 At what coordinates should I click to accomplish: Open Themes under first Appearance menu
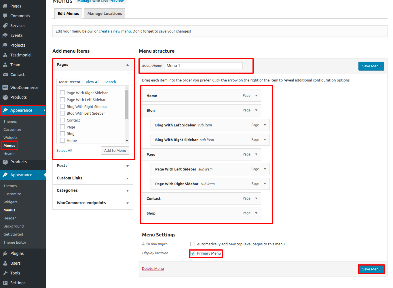10,121
